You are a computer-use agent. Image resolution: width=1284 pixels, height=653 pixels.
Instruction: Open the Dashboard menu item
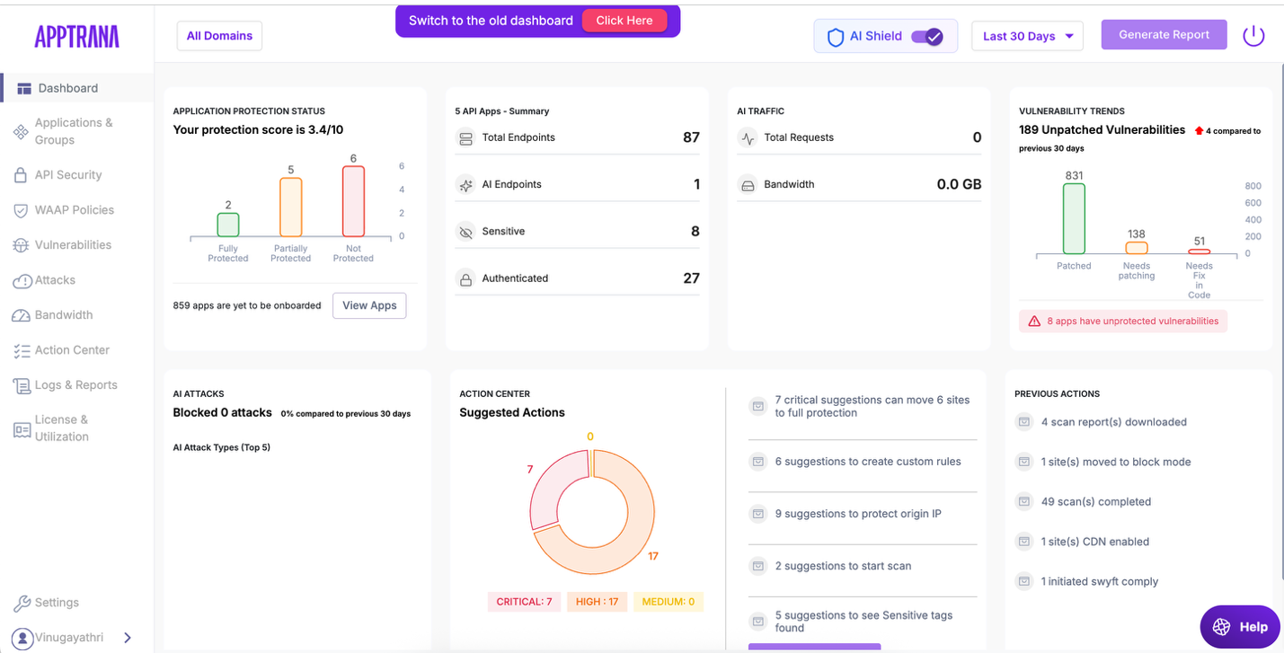pos(68,88)
